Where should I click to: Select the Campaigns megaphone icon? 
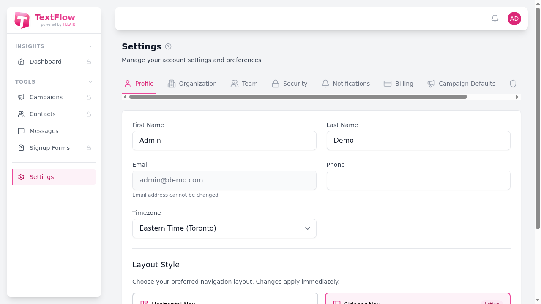21,97
